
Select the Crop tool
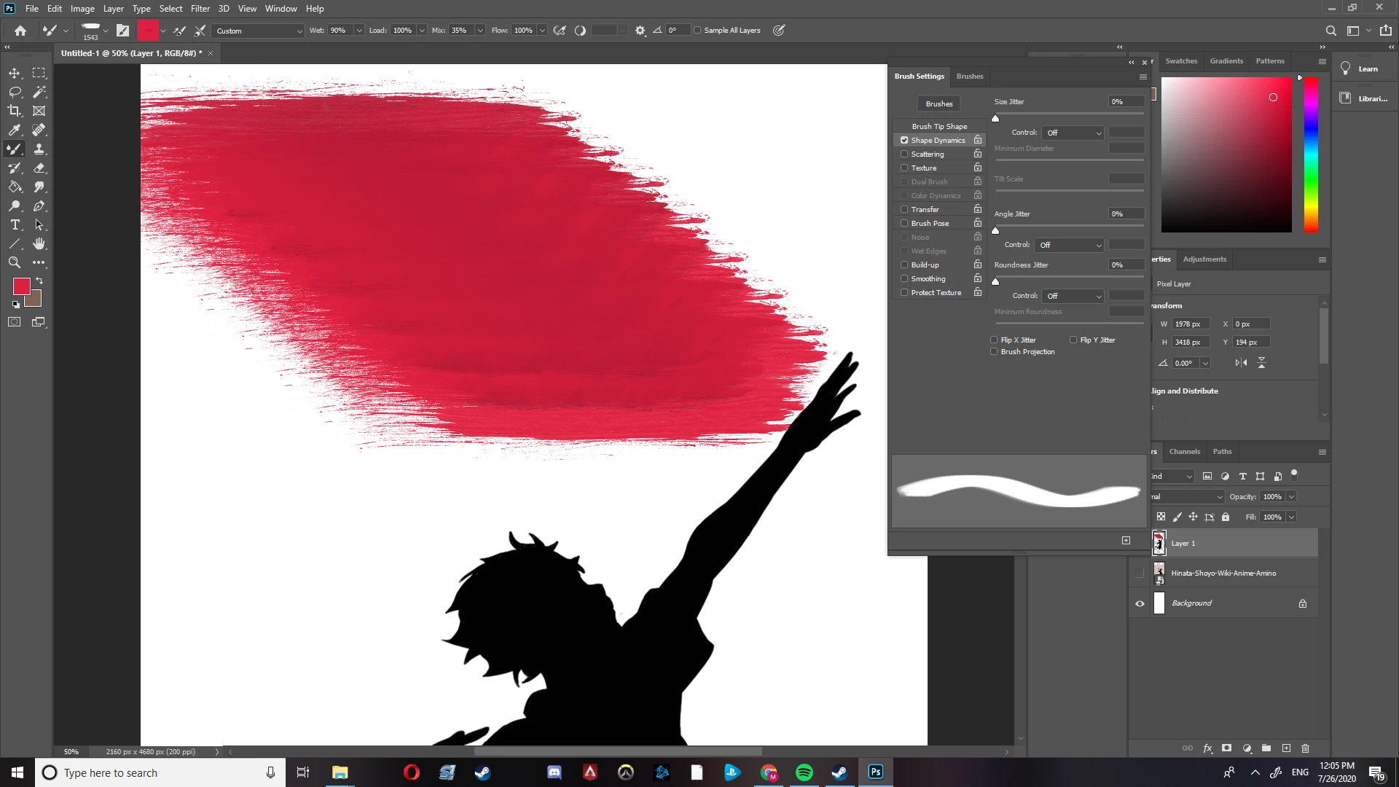point(15,111)
